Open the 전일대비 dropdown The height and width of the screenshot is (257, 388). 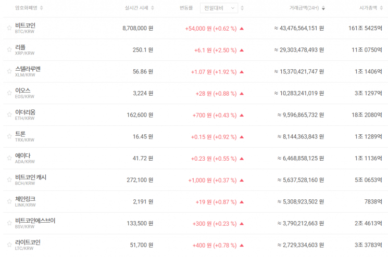click(219, 8)
